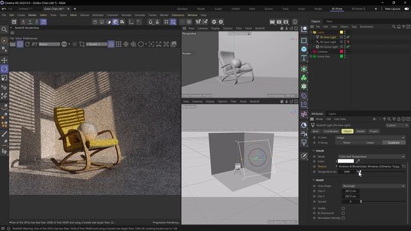This screenshot has height=231, width=411.
Task: Open Mode dropdown Color and Temperature
Action: point(371,157)
